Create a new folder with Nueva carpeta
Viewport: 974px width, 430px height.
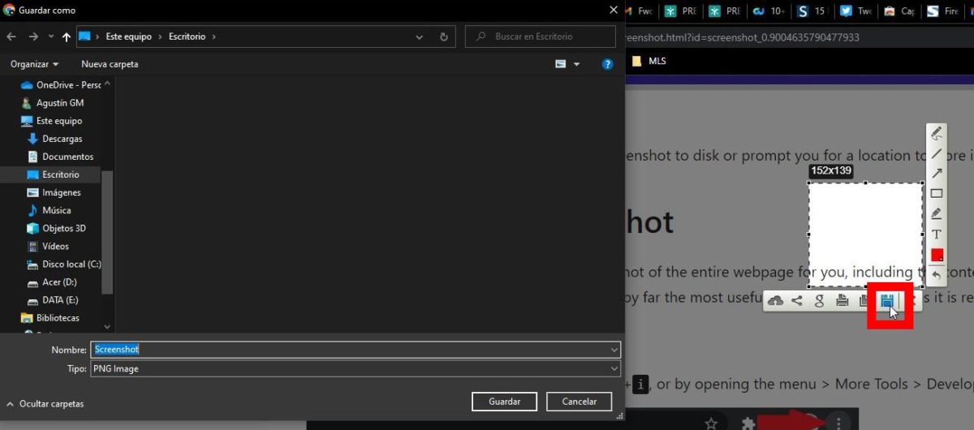pyautogui.click(x=110, y=64)
